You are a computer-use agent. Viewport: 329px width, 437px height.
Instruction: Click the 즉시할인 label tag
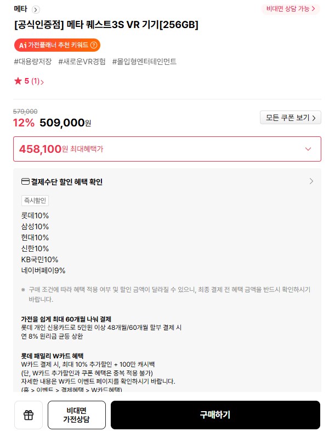(35, 201)
